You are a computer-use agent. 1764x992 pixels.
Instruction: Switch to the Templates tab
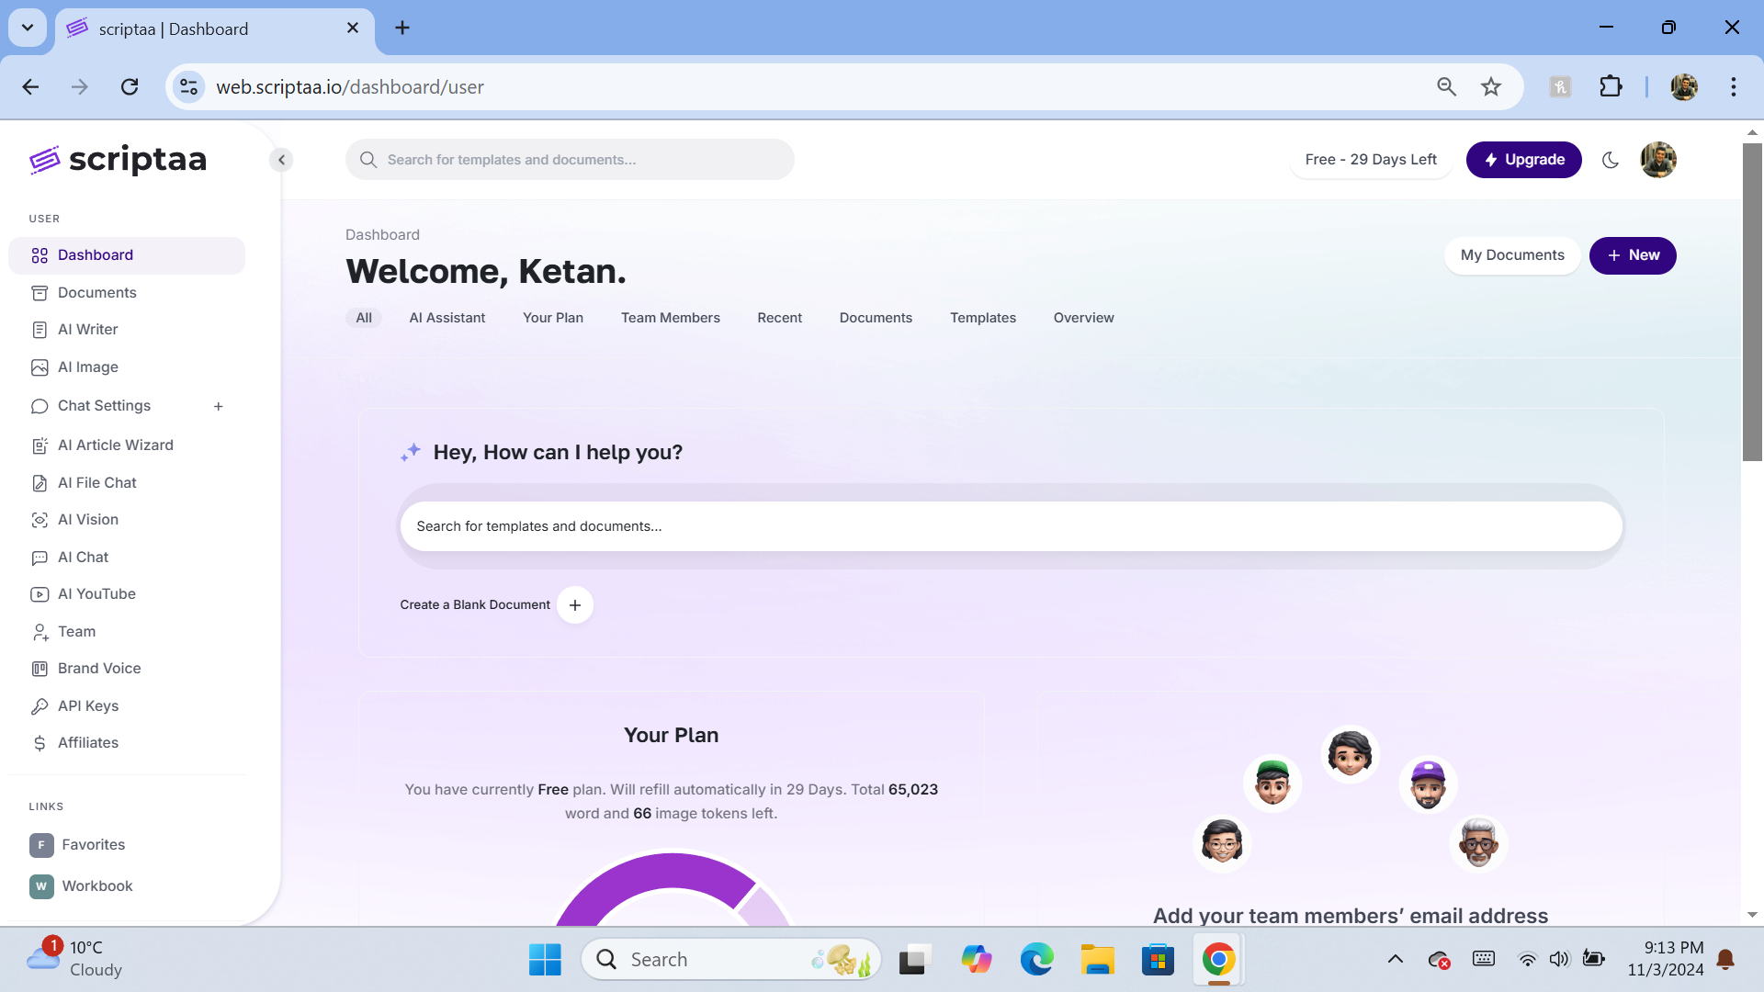pos(982,318)
